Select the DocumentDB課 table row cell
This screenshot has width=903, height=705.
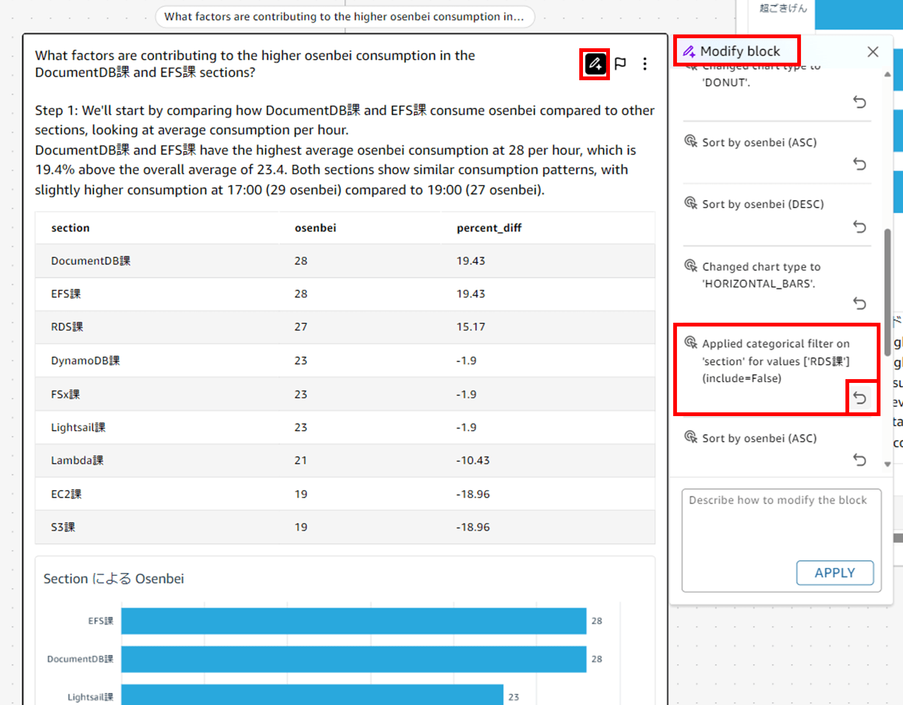click(91, 261)
